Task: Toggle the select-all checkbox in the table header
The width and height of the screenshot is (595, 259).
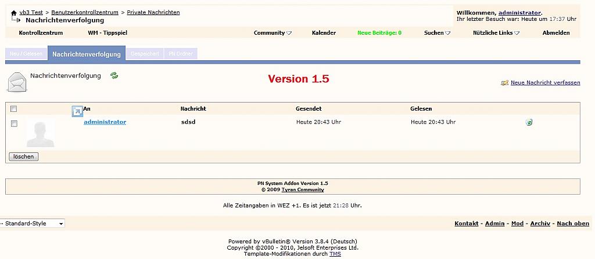Action: click(14, 109)
